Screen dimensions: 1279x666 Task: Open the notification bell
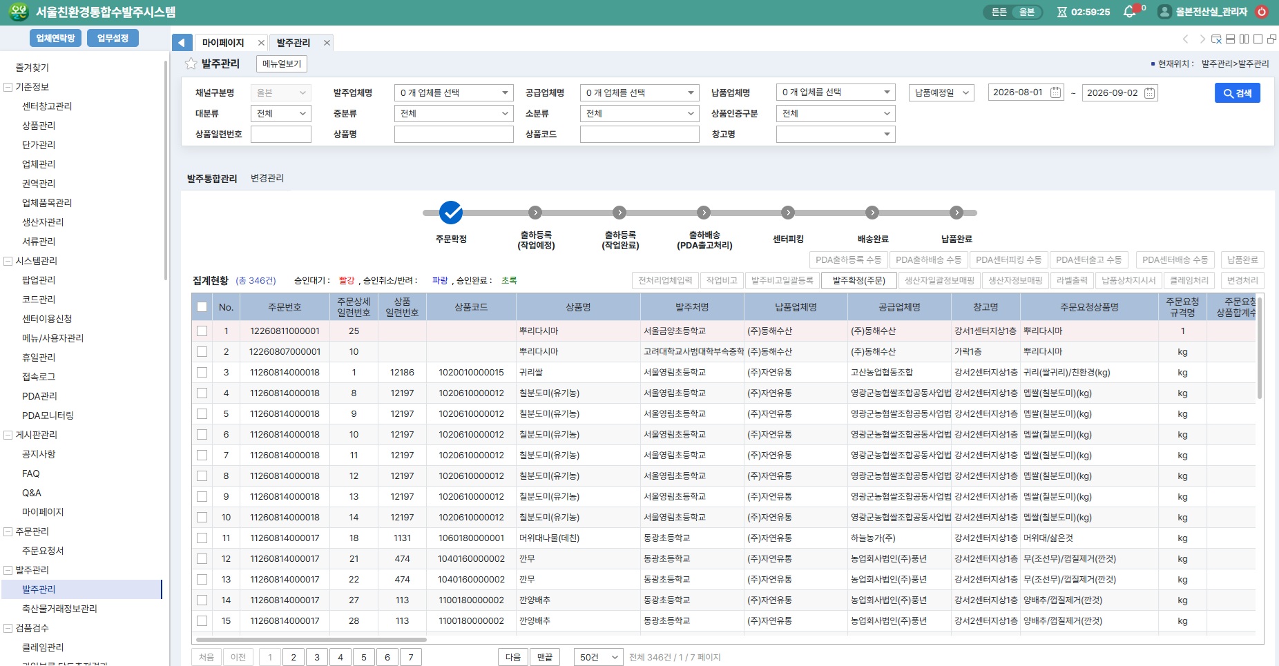(1129, 12)
